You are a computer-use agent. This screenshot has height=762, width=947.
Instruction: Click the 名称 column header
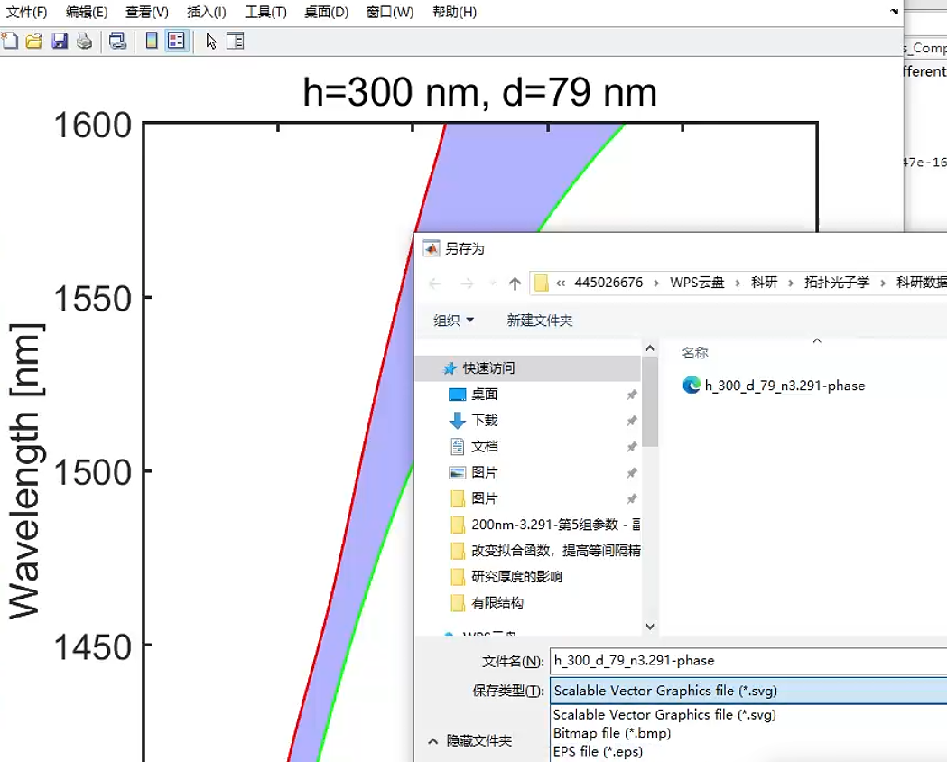694,353
